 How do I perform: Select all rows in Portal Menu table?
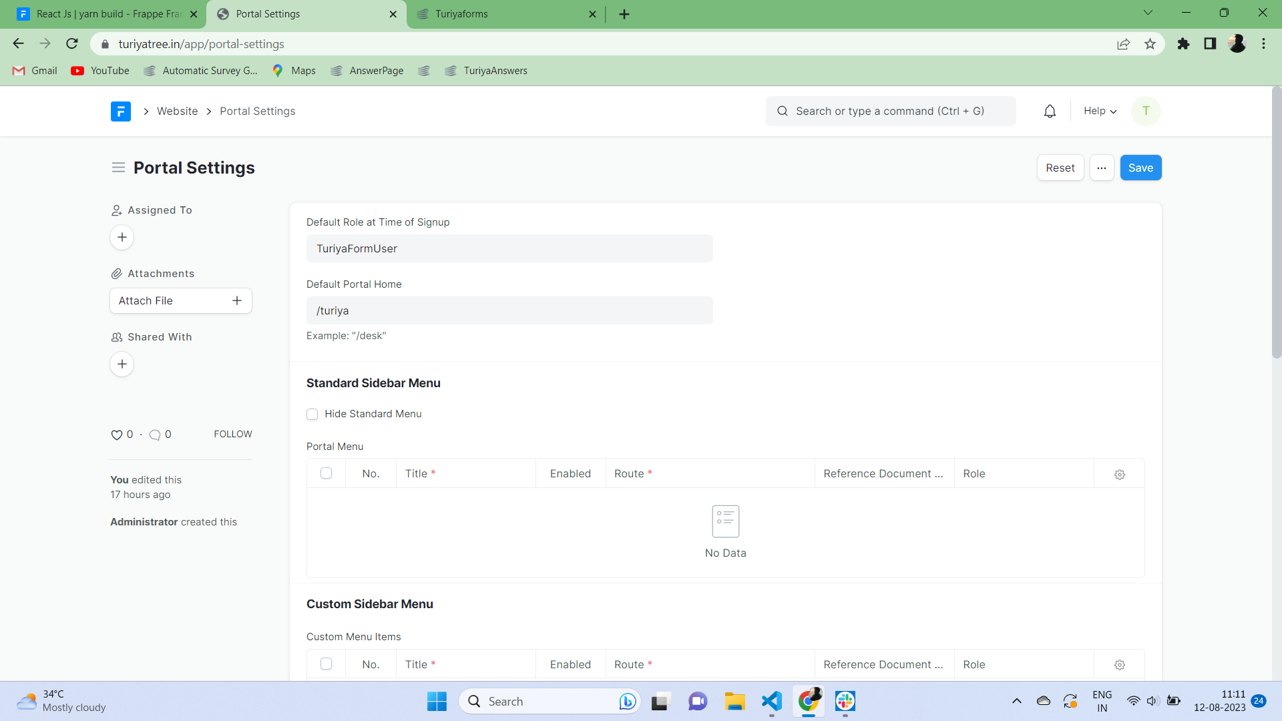pyautogui.click(x=326, y=473)
